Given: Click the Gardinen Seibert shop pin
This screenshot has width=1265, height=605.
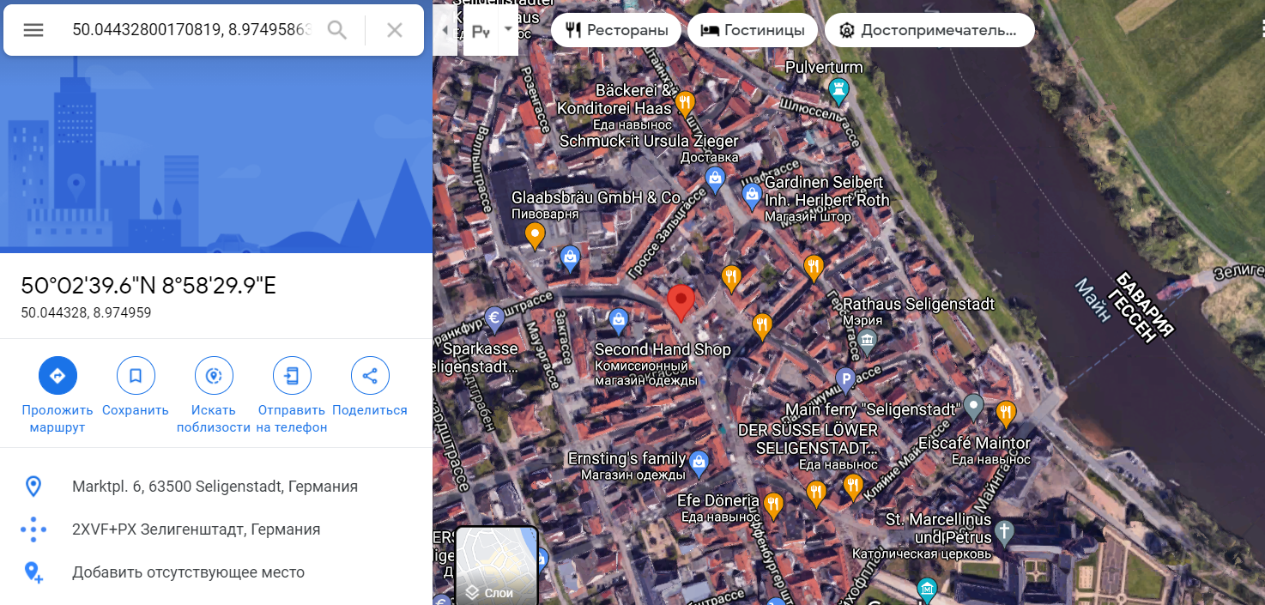Looking at the screenshot, I should click(752, 194).
